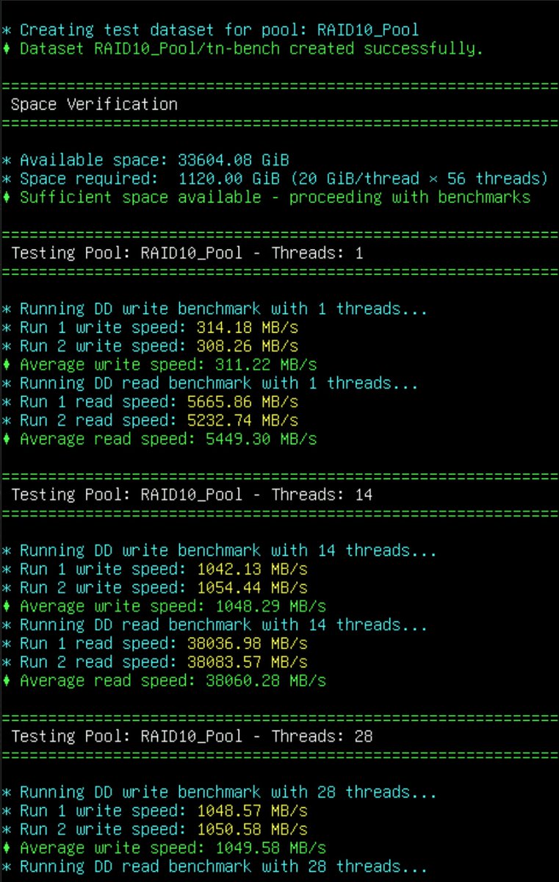The height and width of the screenshot is (882, 559).
Task: Click 'Average read speed: 5449.30 MB/s' line
Action: tap(159, 439)
